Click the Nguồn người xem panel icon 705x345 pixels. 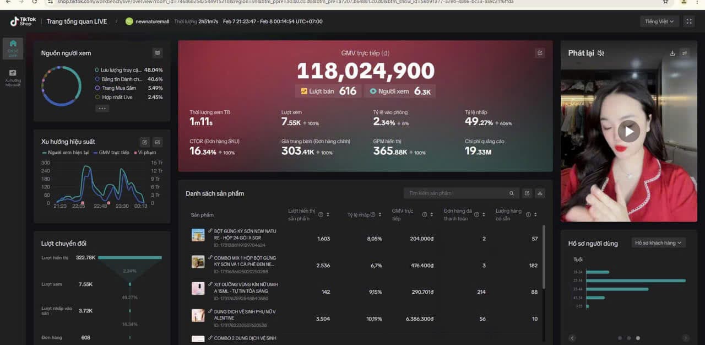click(x=158, y=53)
